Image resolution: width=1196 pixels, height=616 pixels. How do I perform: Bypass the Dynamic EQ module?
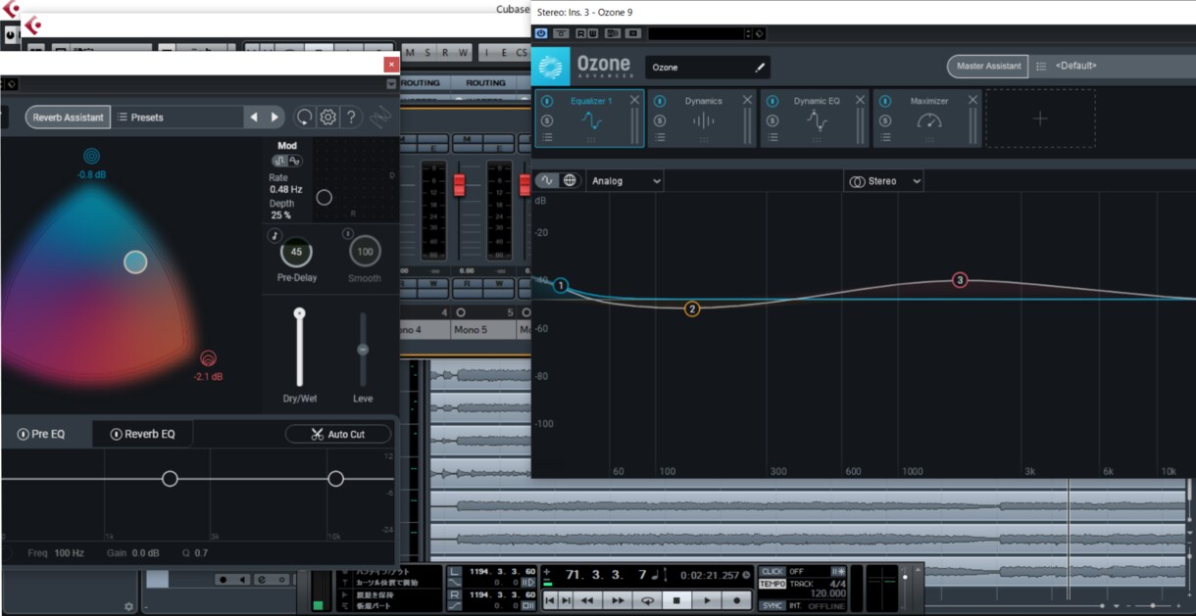(x=772, y=101)
